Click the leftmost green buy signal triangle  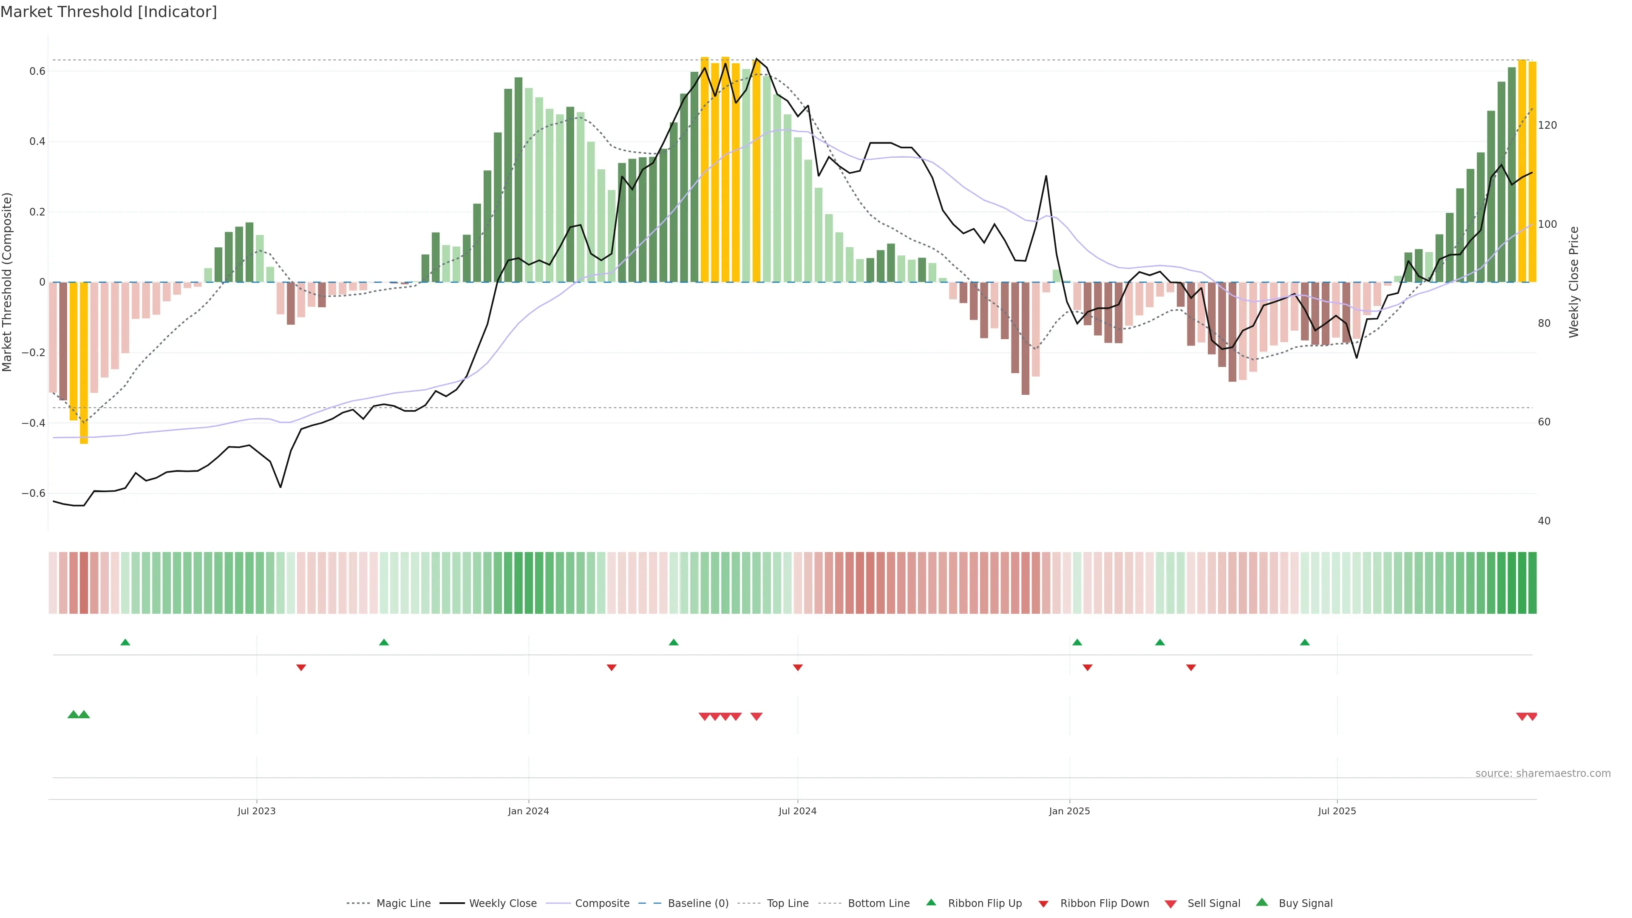[74, 714]
